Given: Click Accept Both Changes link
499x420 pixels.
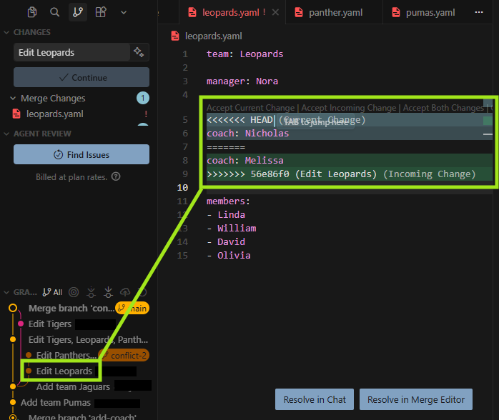Looking at the screenshot, I should pos(443,108).
